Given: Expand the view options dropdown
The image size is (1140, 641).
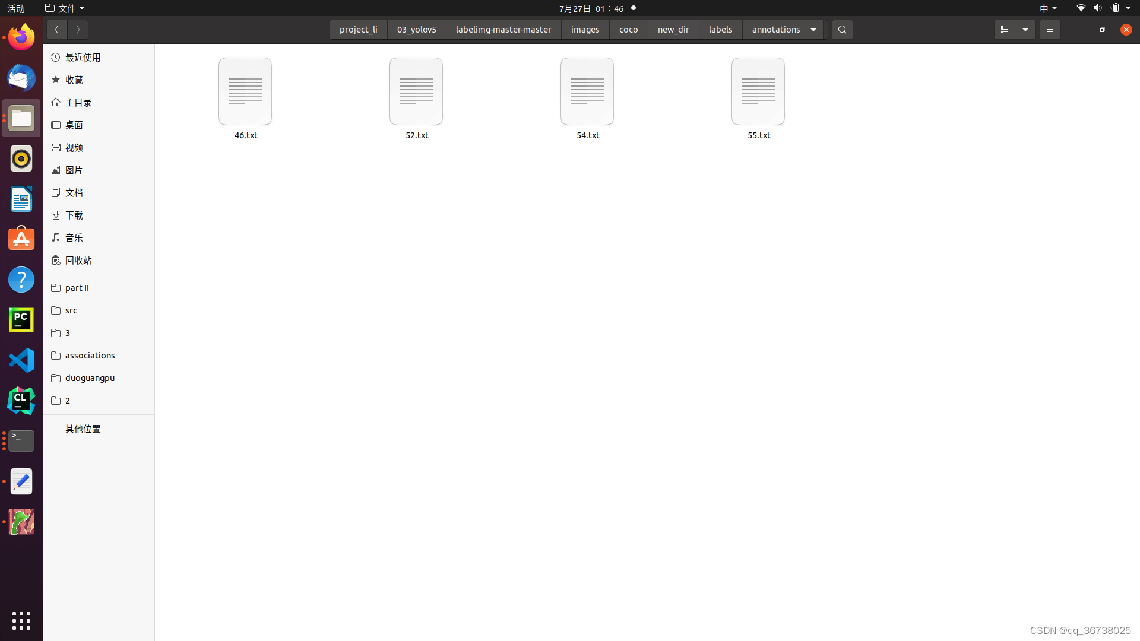Looking at the screenshot, I should [1025, 29].
